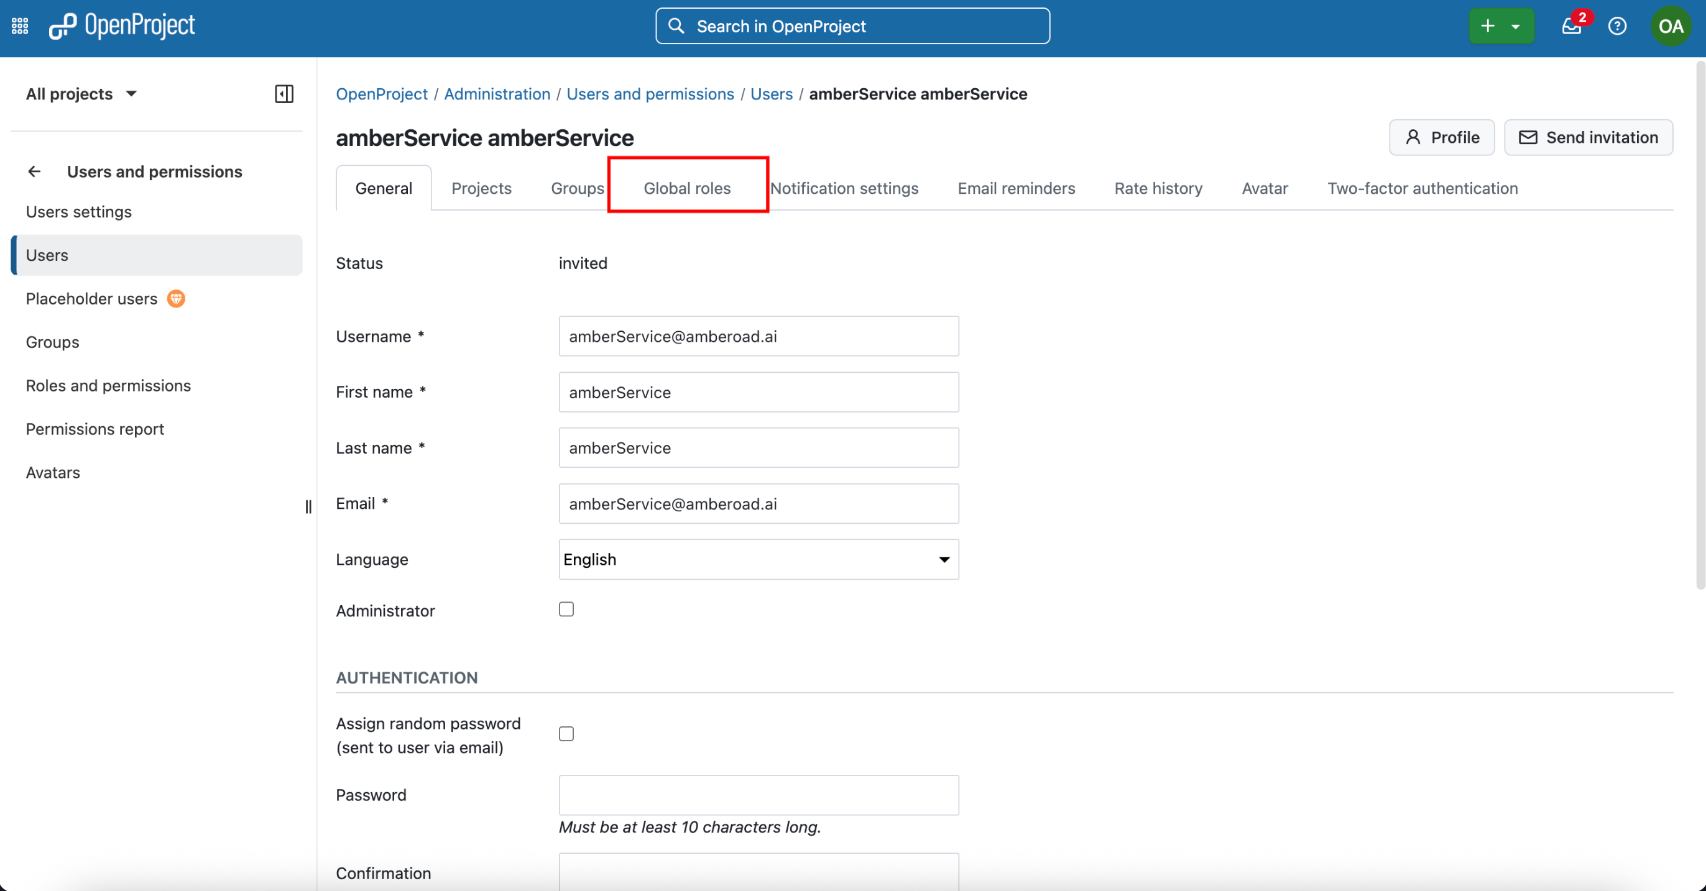Click the sidebar resize handle

click(308, 506)
